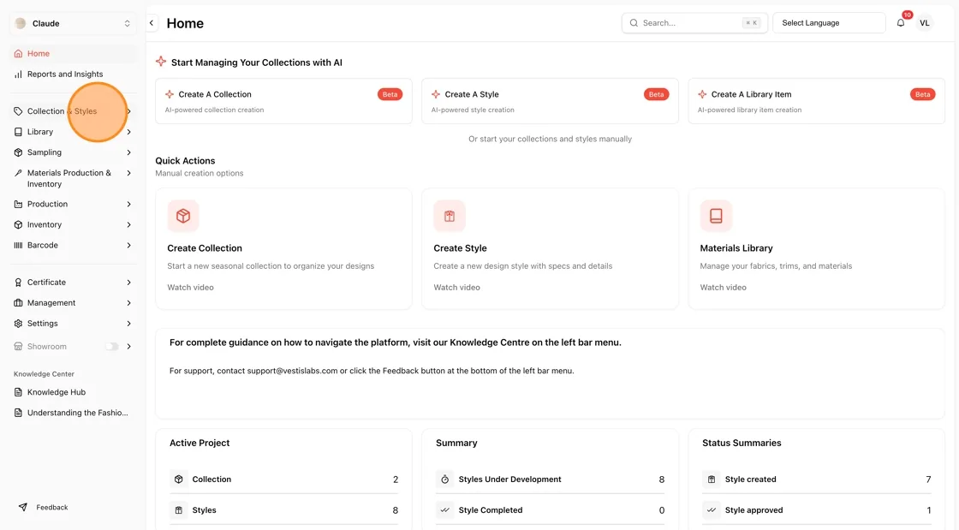This screenshot has height=530, width=959.
Task: Click the Sampling cube icon
Action: (x=18, y=152)
